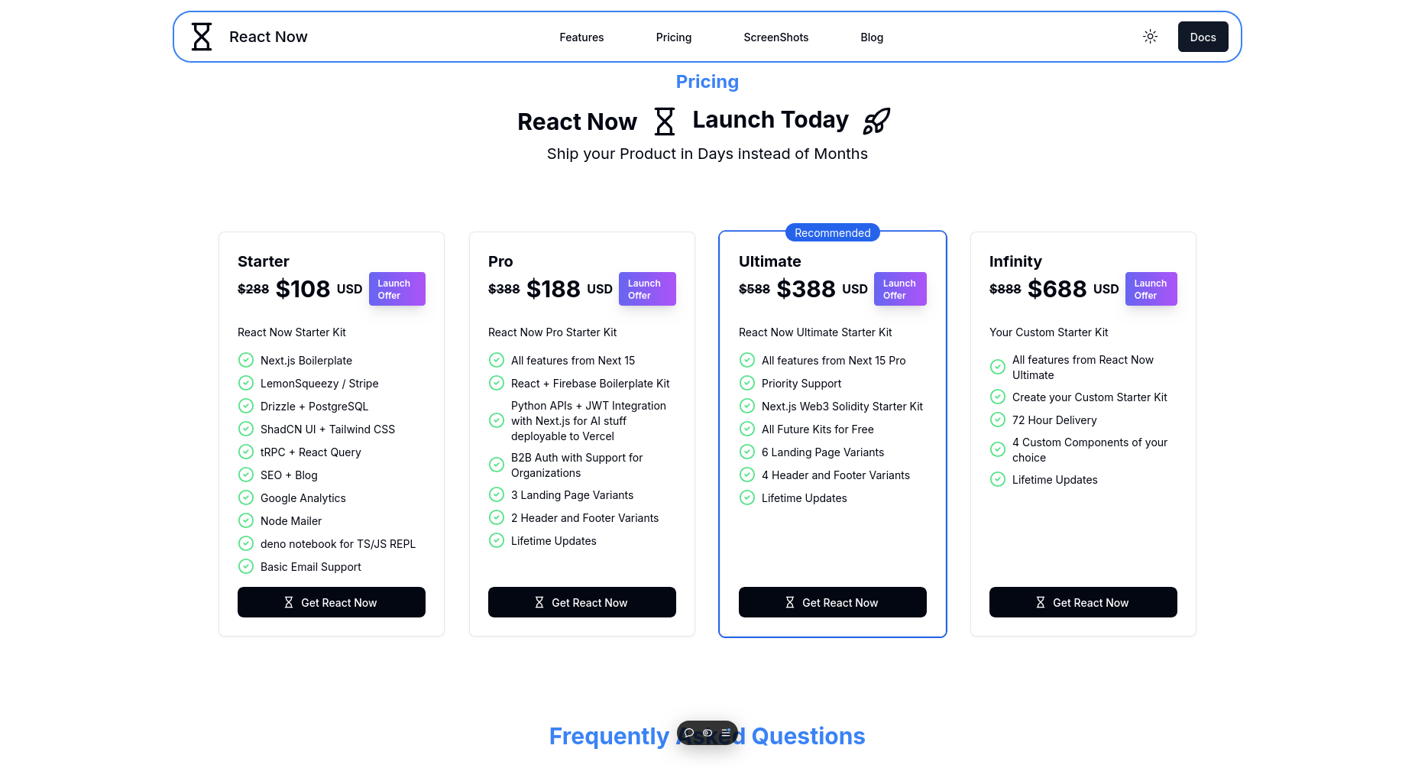This screenshot has height=768, width=1415.
Task: Click the Launch Offer badge on the Pro plan
Action: point(647,289)
